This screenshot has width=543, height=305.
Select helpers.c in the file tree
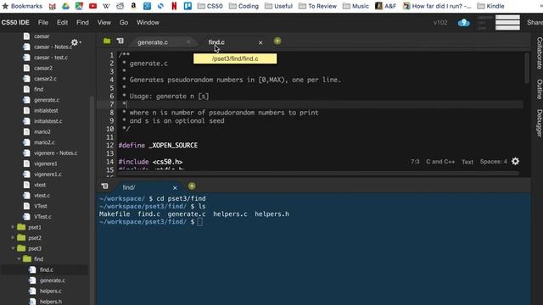[51, 291]
